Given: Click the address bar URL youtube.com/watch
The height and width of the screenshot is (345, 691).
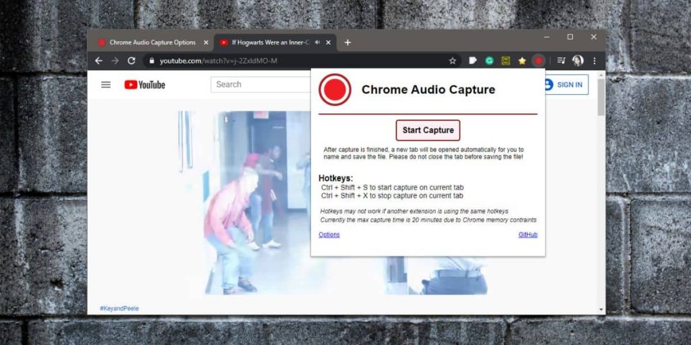Looking at the screenshot, I should click(219, 61).
